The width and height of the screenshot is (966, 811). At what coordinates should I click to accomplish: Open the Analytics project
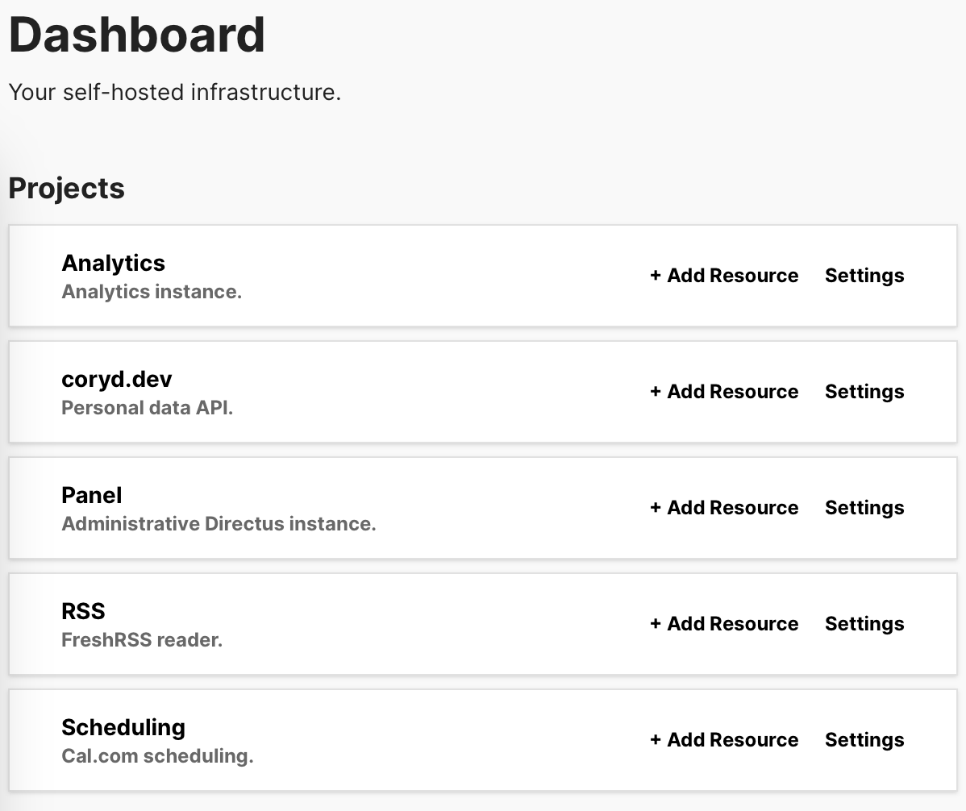coord(114,264)
